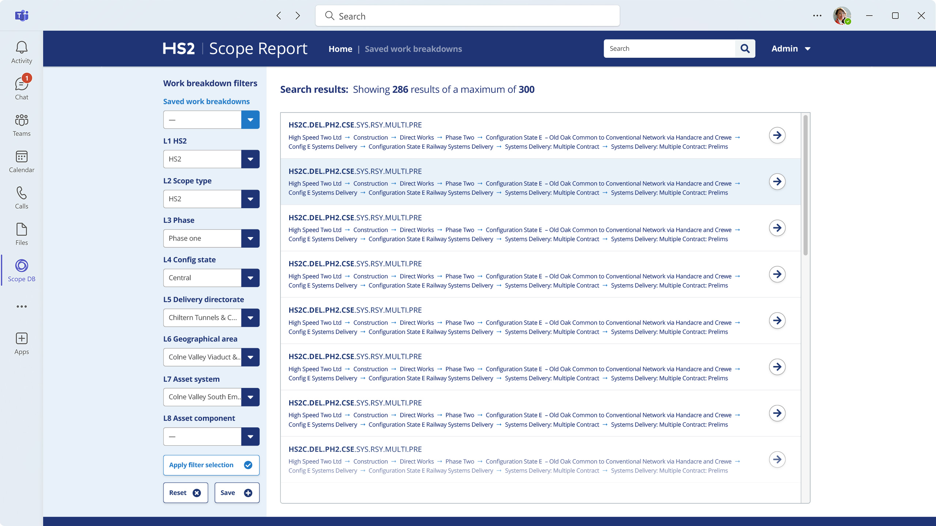Go back with the left chevron

(279, 15)
